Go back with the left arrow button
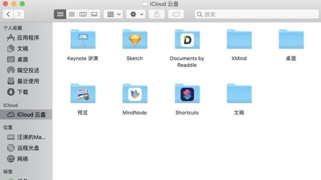The height and width of the screenshot is (180, 321). tap(8, 14)
